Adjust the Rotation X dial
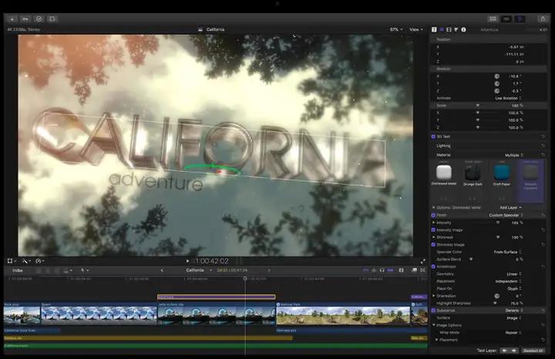Screen dimensions: 555x359 coord(497,76)
